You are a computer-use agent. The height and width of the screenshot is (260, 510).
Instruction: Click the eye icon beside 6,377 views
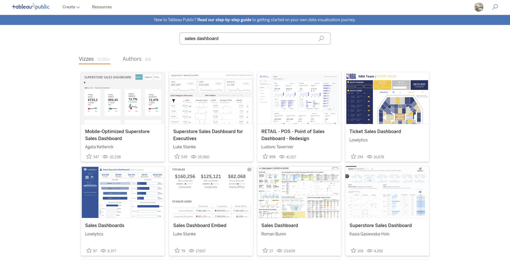pyautogui.click(x=103, y=251)
